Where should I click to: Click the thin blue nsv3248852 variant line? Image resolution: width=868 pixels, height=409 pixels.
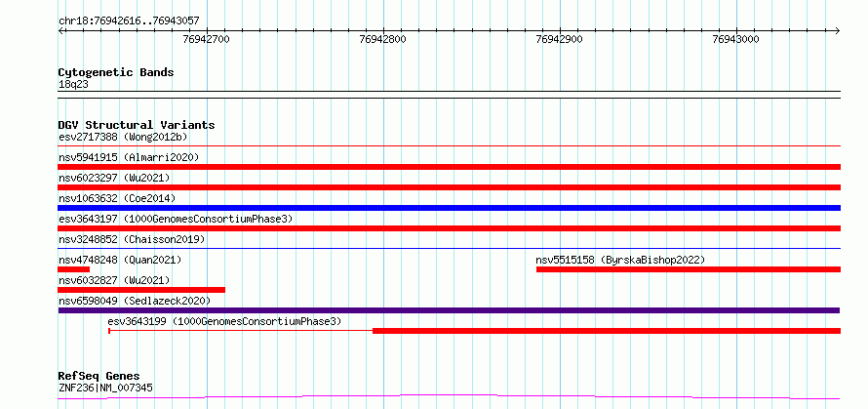click(449, 249)
